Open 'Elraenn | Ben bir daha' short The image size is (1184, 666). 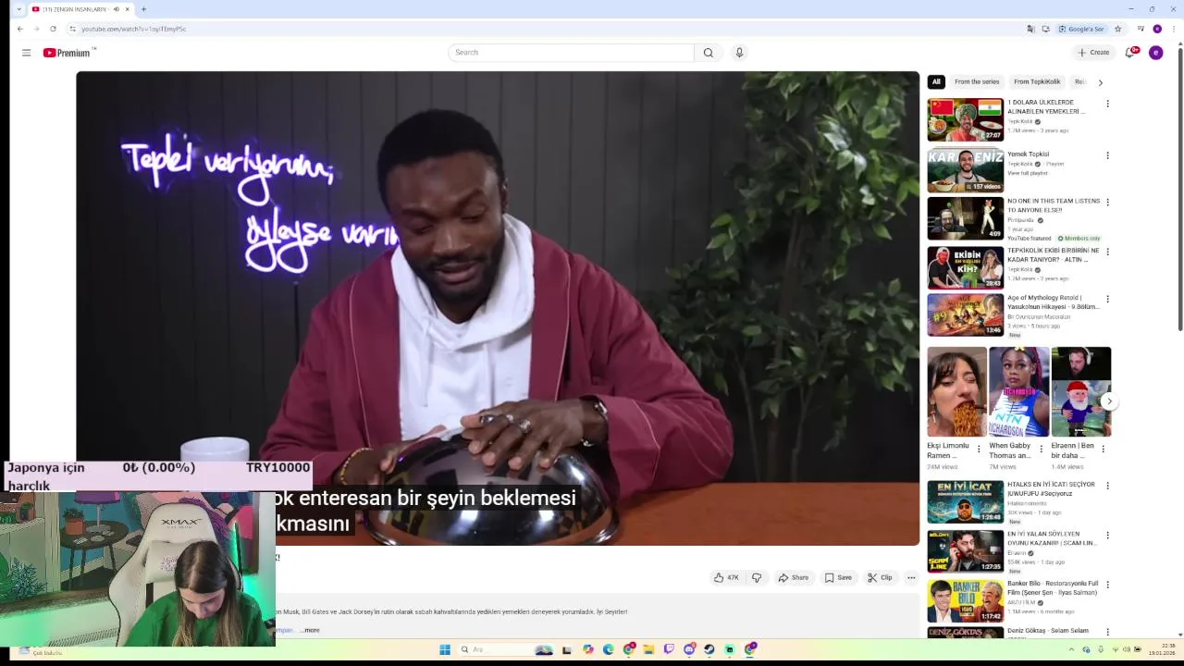[1080, 392]
